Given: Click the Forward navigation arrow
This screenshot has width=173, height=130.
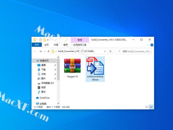Looking at the screenshot, I should pyautogui.click(x=40, y=51).
